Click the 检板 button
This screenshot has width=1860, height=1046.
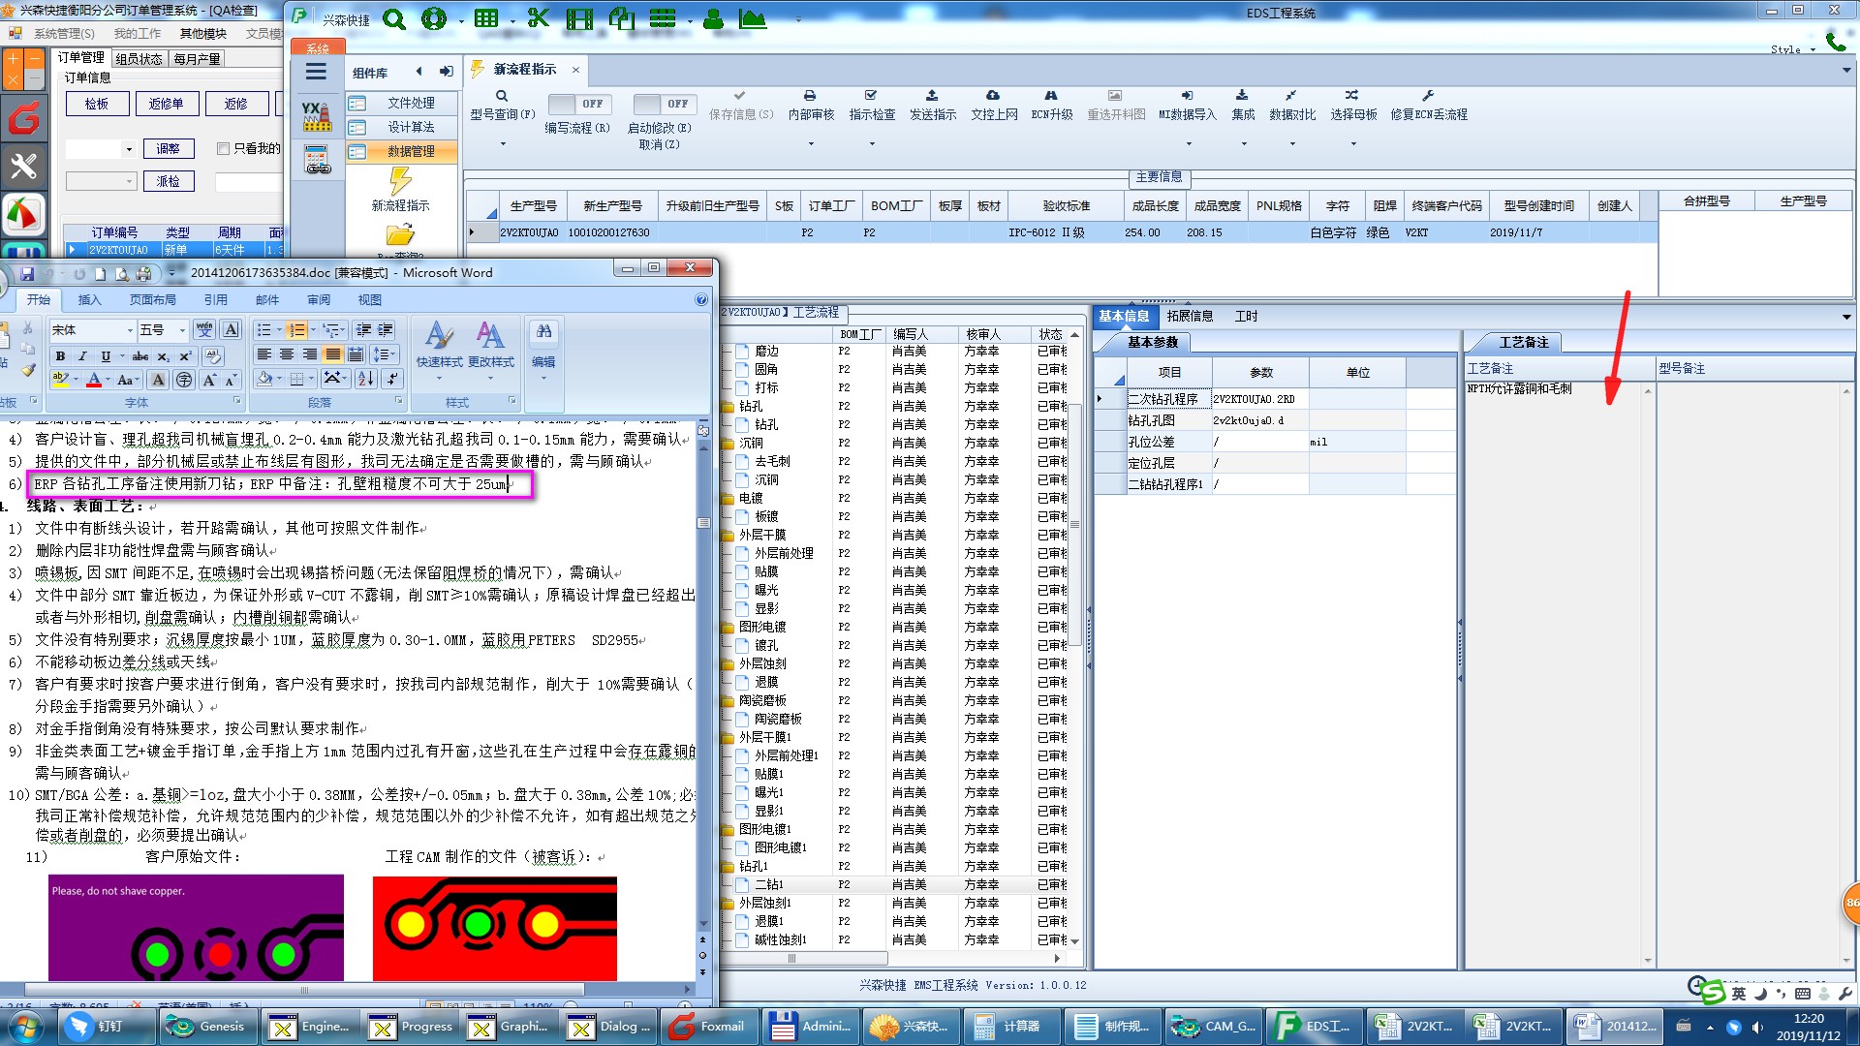pos(97,104)
